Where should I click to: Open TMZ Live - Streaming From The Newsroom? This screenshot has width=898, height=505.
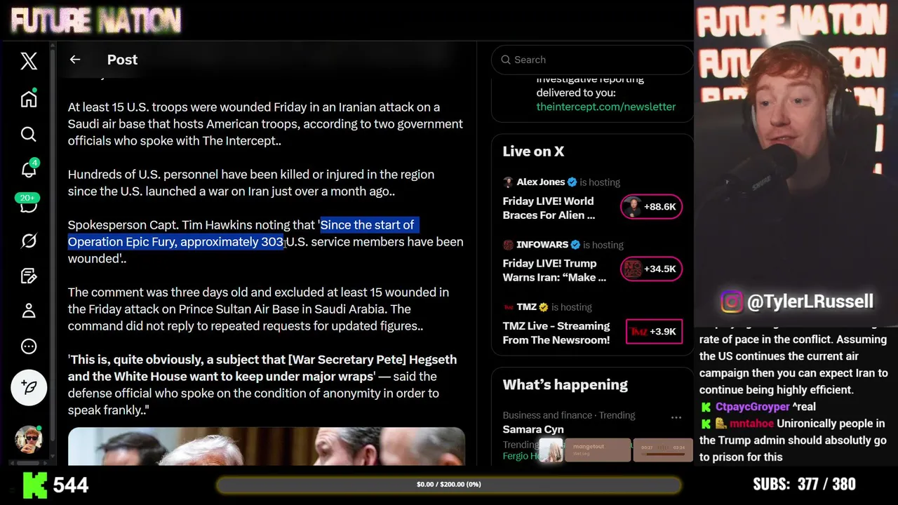click(556, 333)
